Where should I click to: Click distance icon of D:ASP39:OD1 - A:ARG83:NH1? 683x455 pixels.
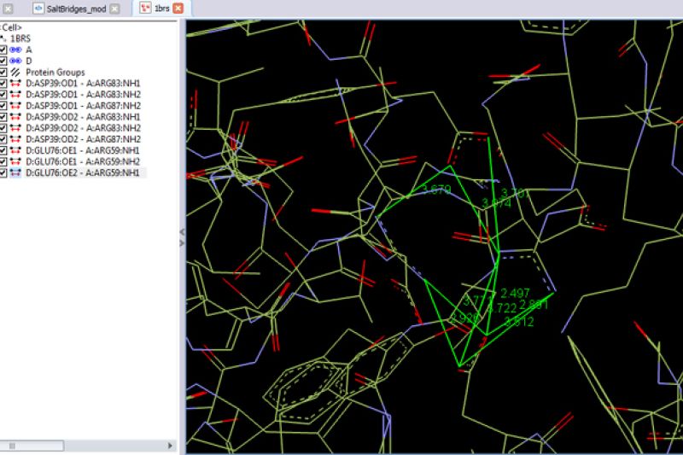click(x=15, y=83)
